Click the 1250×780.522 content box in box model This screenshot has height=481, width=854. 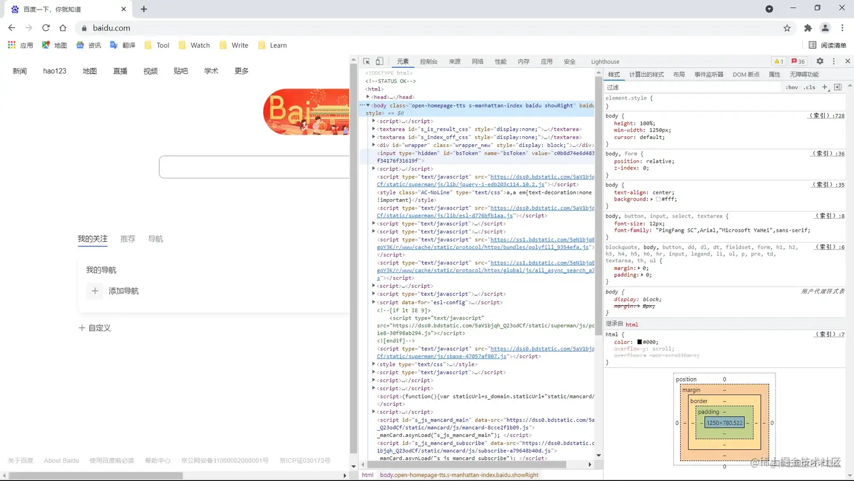[x=725, y=423]
